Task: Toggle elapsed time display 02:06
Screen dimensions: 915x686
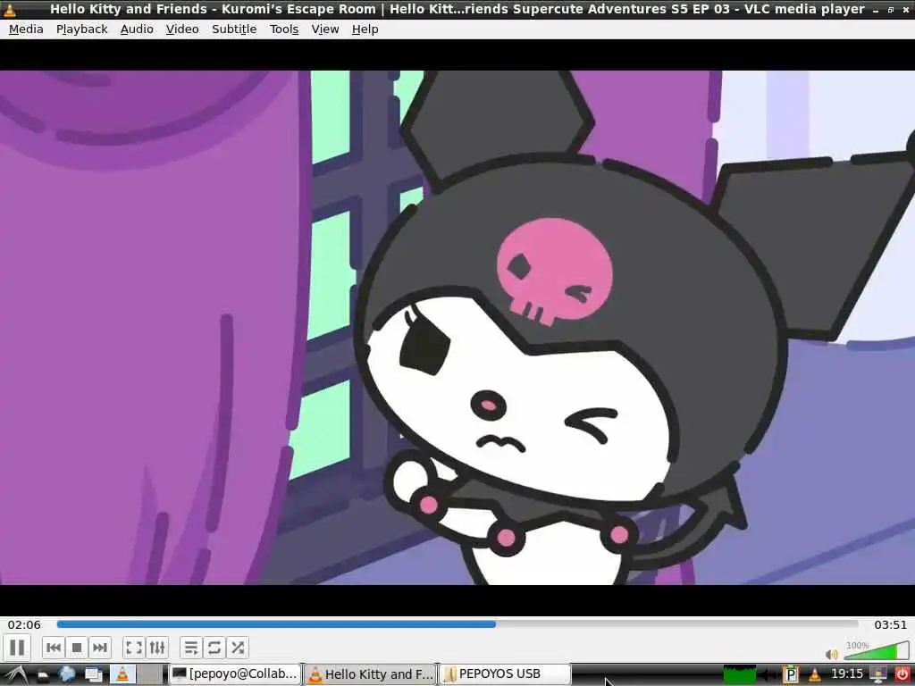Action: pyautogui.click(x=24, y=624)
